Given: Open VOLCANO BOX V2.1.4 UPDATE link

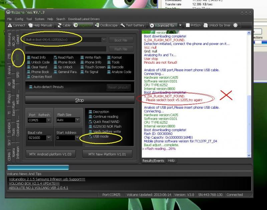Looking at the screenshot, I should coord(34,183).
